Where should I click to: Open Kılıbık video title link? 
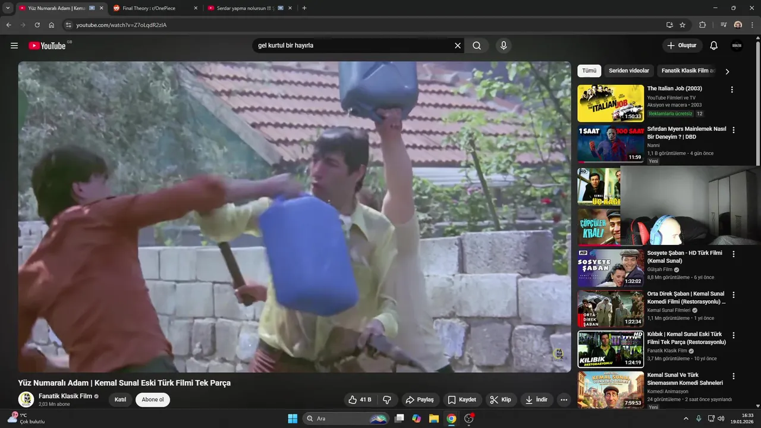686,338
